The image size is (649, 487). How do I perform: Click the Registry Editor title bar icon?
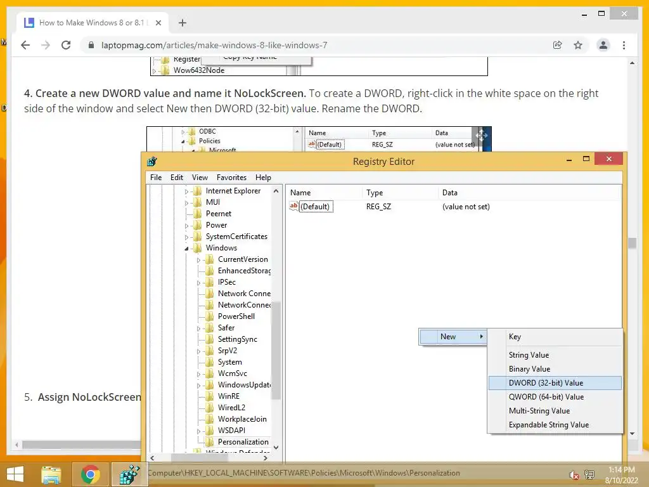tap(152, 162)
